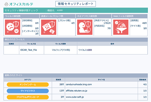Viewport: 151px width, 102px height.
Task: Click the カテゴリ column header
Action: 28,80
